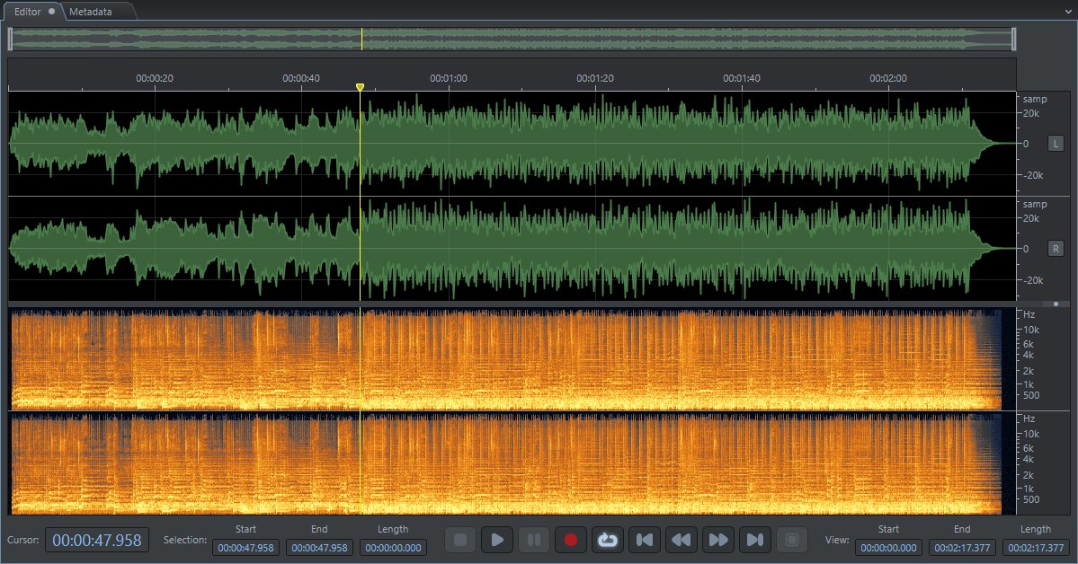Click the Selection Start time field
The width and height of the screenshot is (1078, 564).
[x=246, y=548]
